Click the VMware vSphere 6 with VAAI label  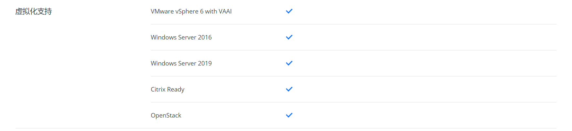191,12
